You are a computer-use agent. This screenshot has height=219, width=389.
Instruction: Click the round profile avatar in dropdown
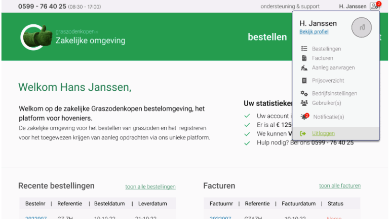pyautogui.click(x=362, y=27)
